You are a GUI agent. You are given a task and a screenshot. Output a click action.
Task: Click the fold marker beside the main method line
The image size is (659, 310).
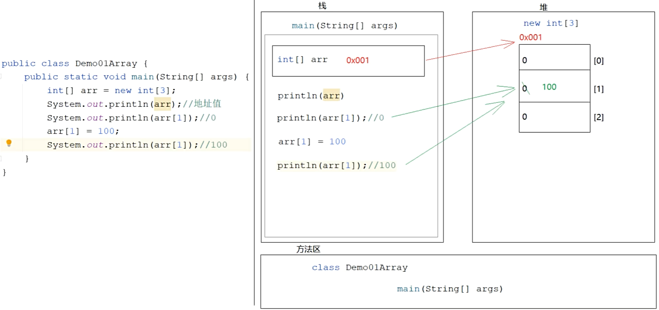(x=1, y=76)
